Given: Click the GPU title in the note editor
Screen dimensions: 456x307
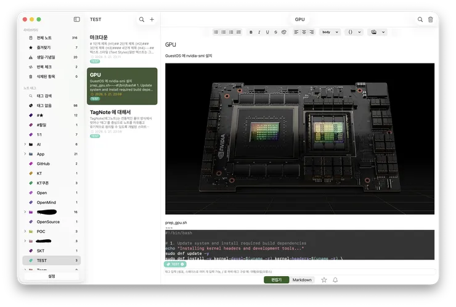Looking at the screenshot, I should tap(171, 45).
